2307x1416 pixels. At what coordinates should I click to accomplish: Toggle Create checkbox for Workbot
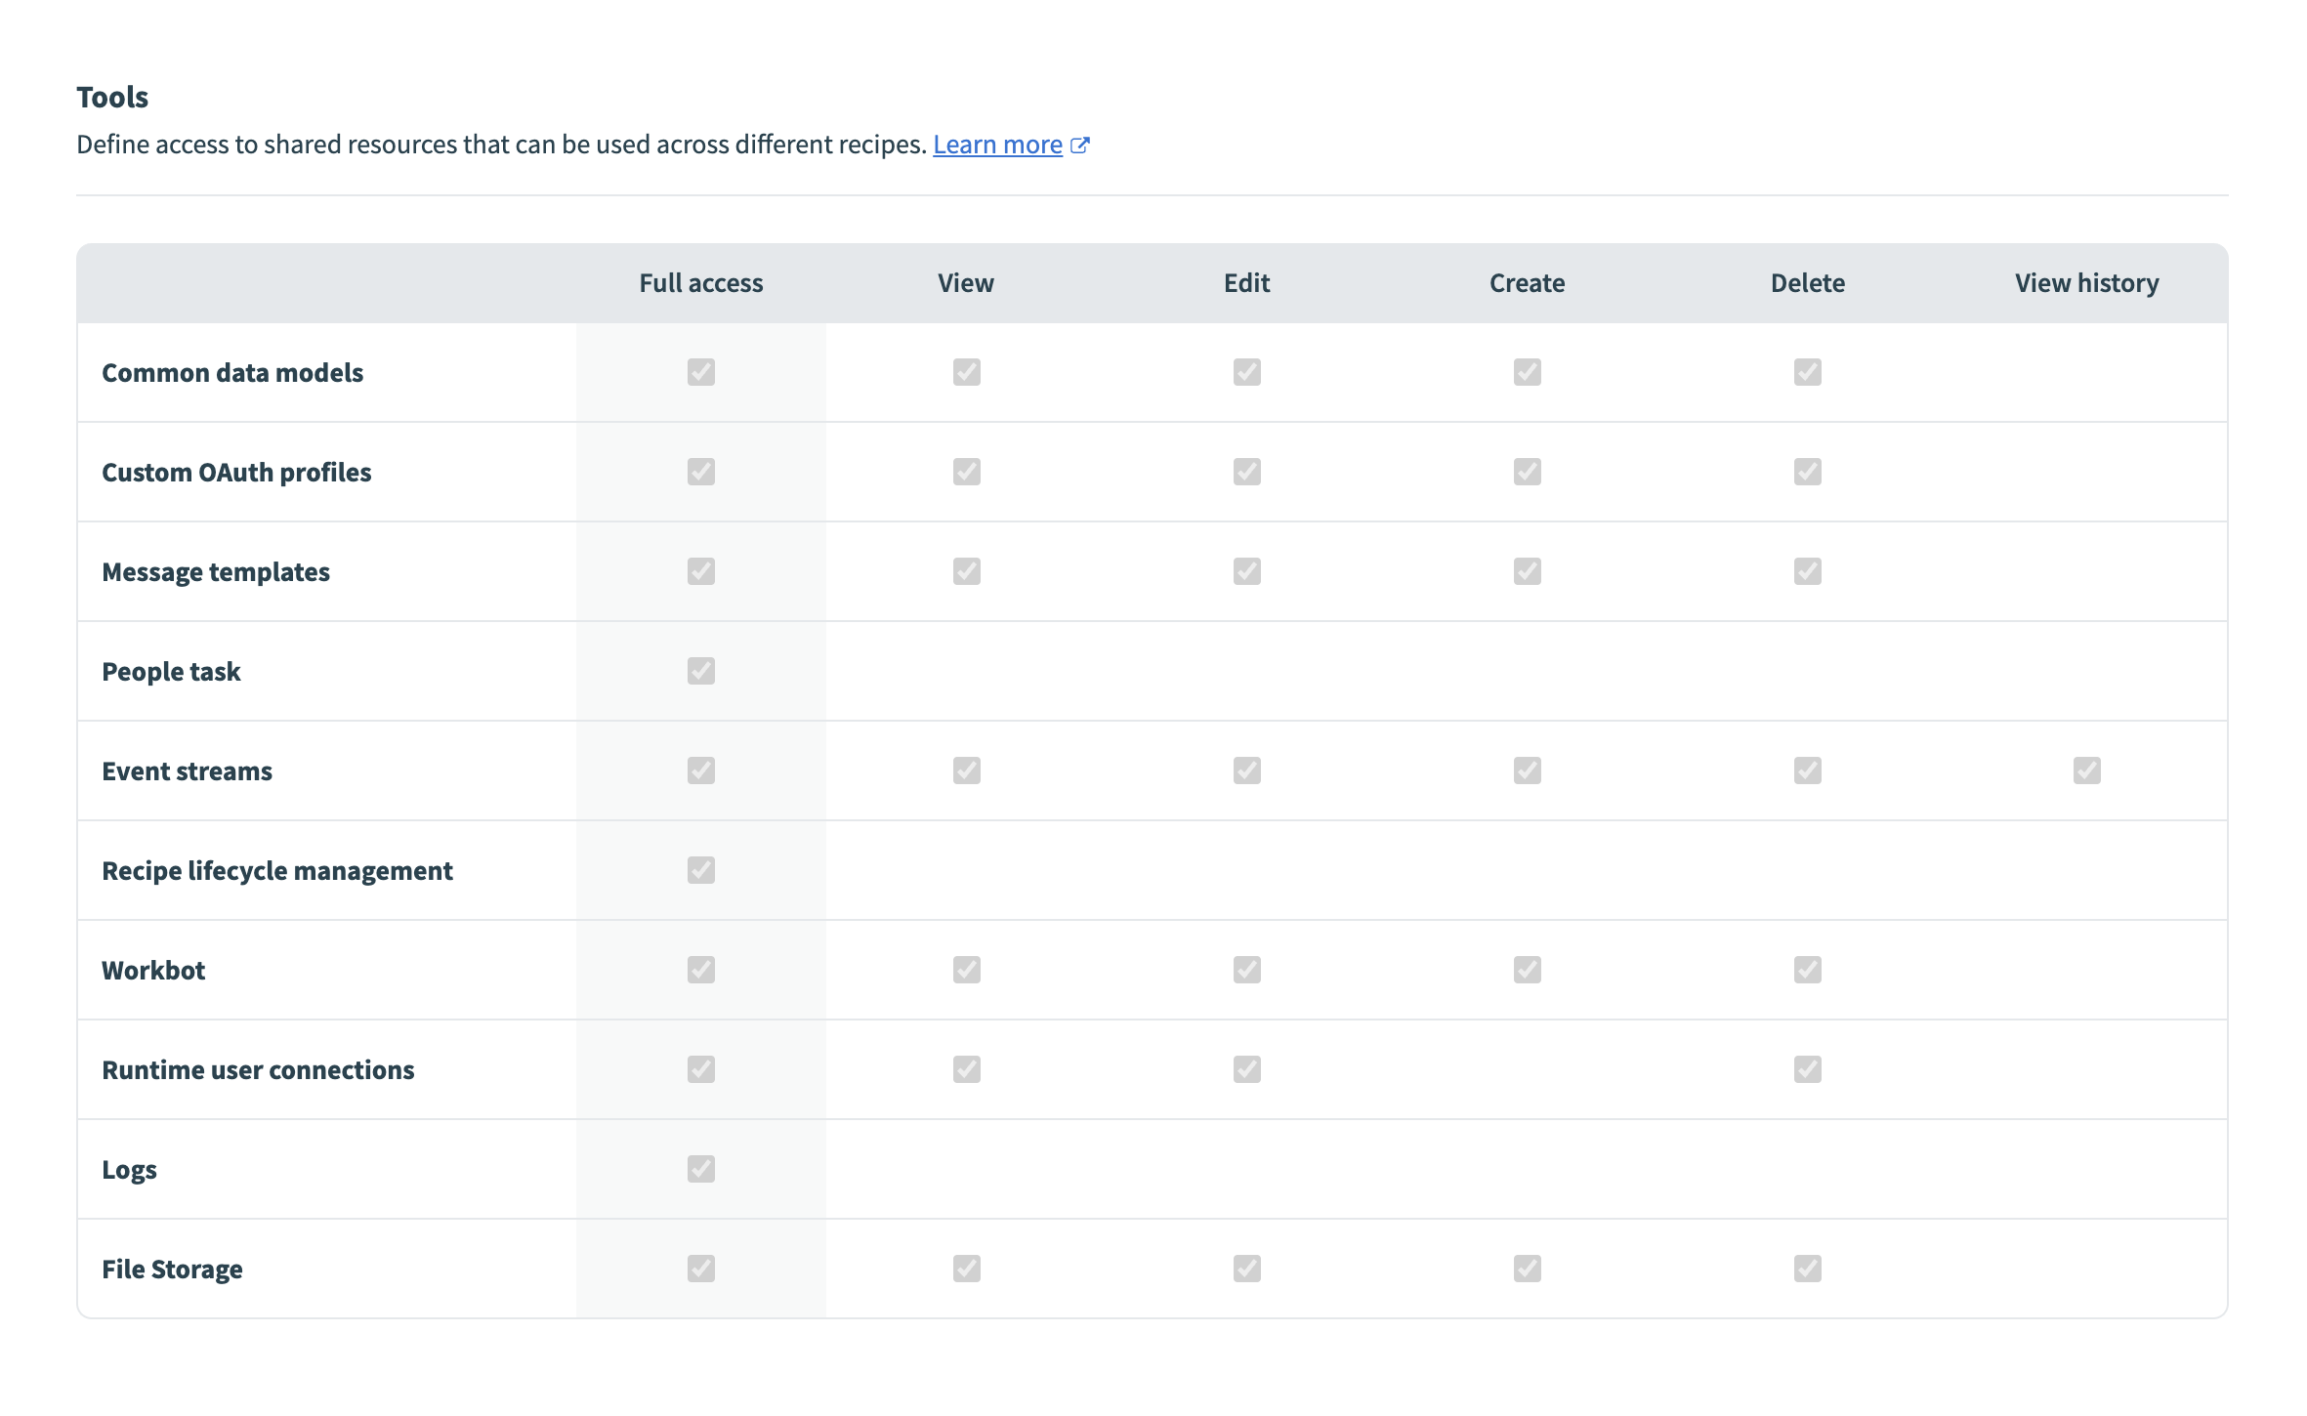(1527, 970)
